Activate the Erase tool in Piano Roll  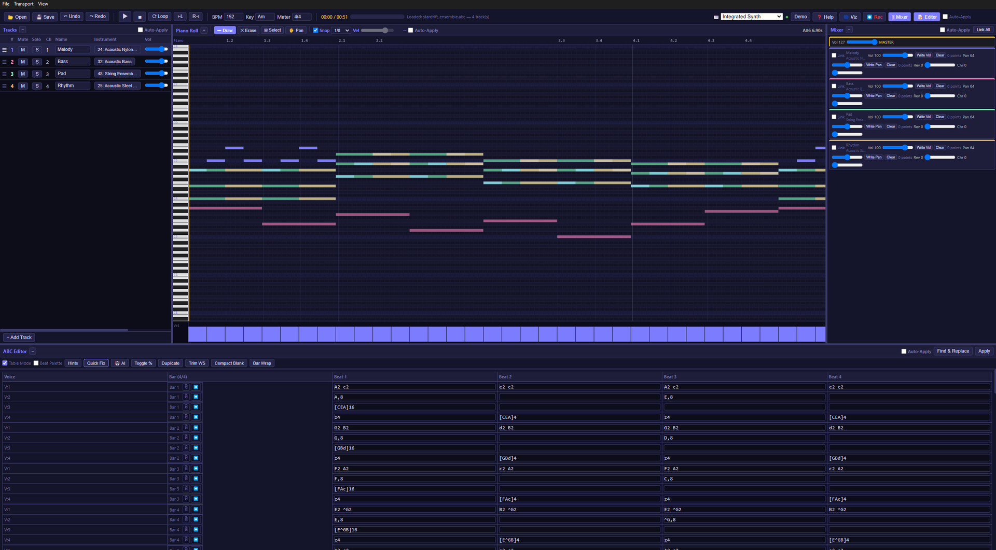[x=248, y=31]
